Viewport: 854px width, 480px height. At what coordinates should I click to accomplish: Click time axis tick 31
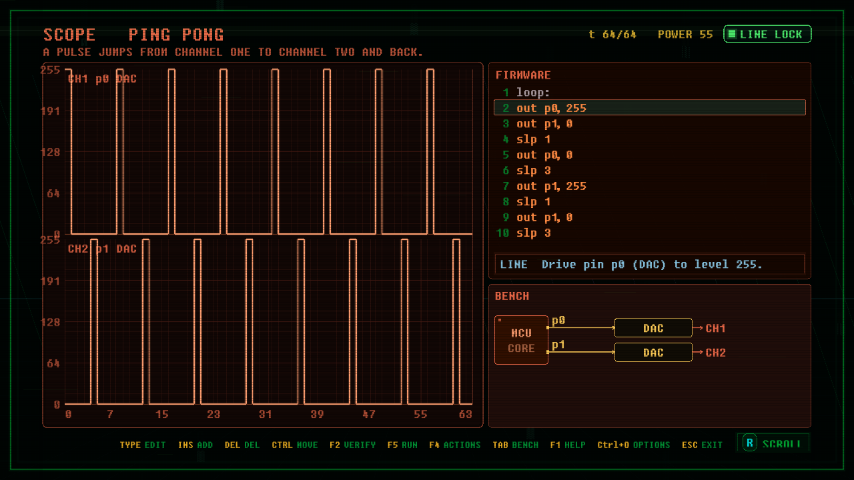click(266, 414)
